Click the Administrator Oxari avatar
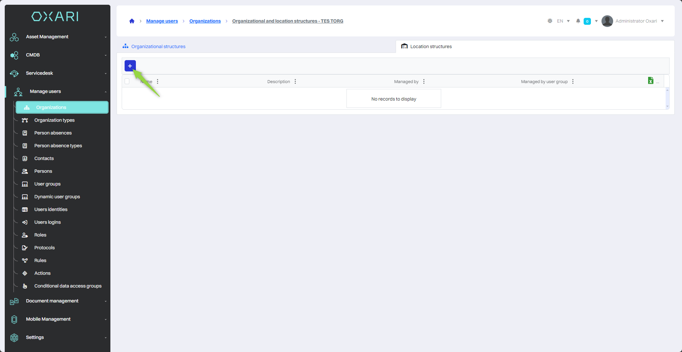682x352 pixels. tap(607, 21)
